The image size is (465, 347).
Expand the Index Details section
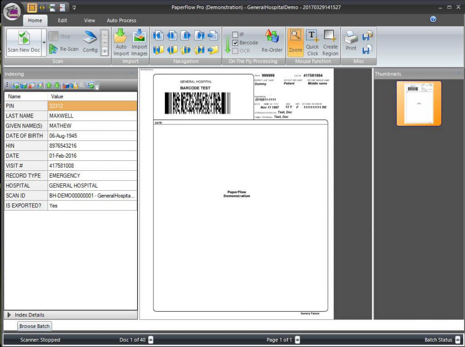(x=9, y=315)
